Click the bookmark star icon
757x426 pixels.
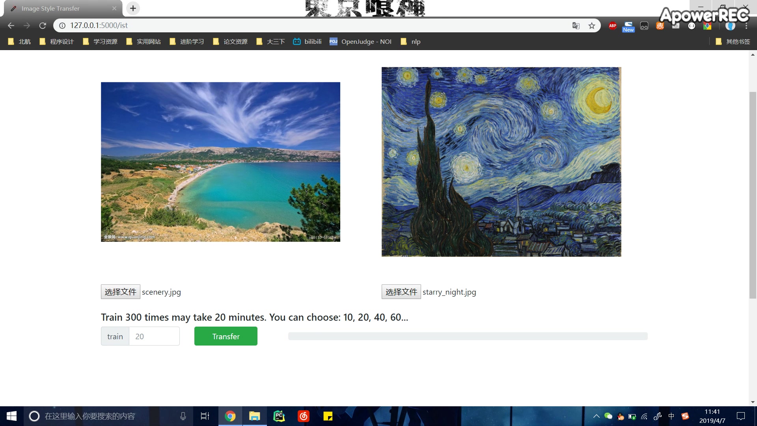click(592, 25)
